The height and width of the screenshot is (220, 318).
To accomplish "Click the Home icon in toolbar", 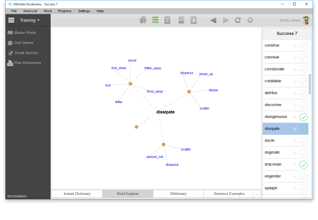I will point(143,20).
